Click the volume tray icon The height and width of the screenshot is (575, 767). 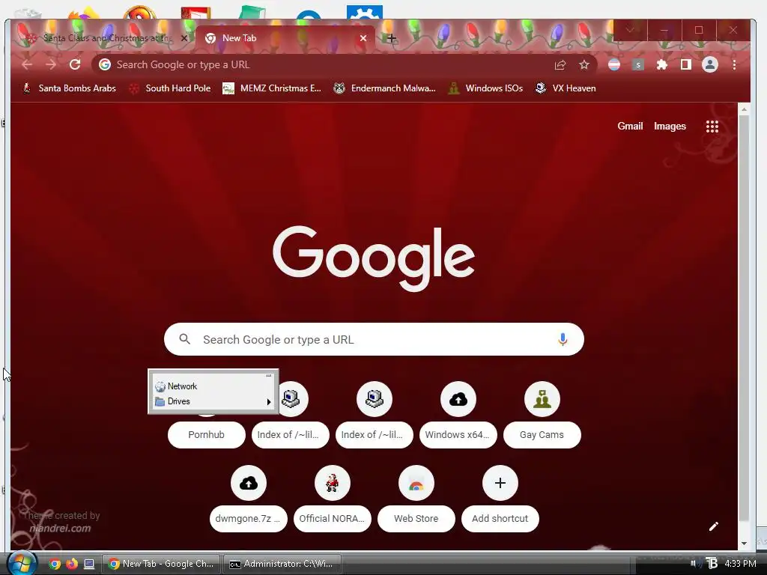[695, 564]
